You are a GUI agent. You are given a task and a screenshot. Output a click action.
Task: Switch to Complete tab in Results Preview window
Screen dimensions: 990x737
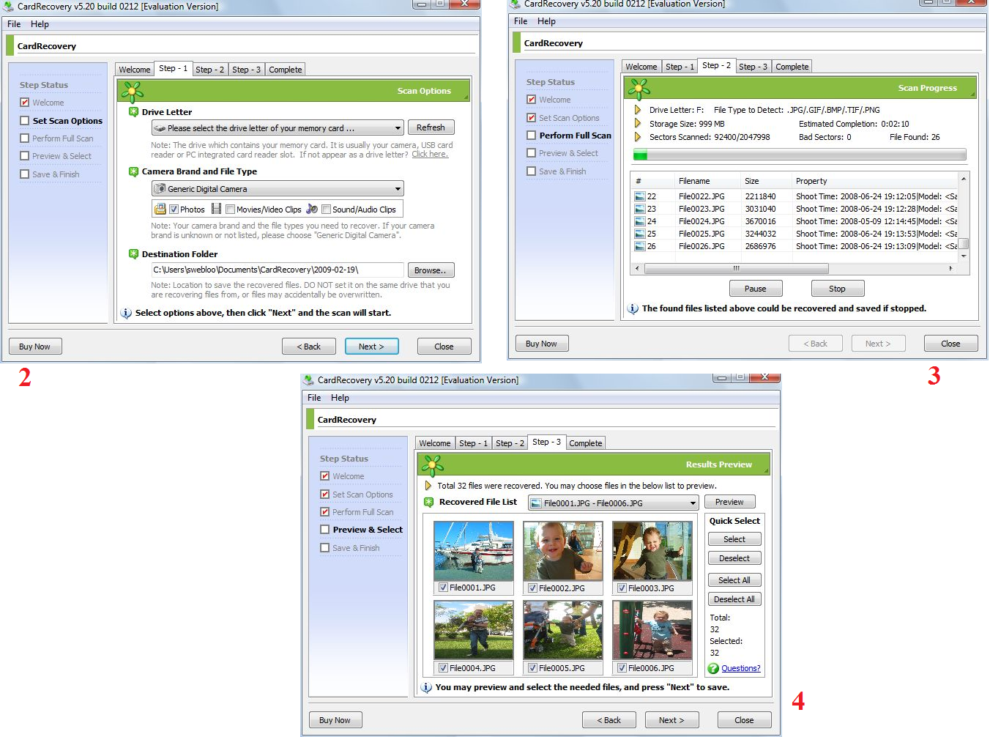tap(585, 443)
